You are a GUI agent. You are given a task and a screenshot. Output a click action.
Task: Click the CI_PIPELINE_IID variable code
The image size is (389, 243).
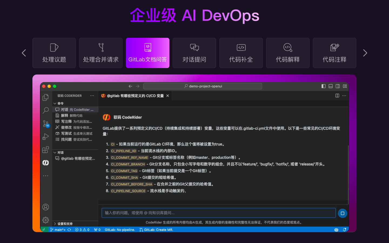coord(123,151)
